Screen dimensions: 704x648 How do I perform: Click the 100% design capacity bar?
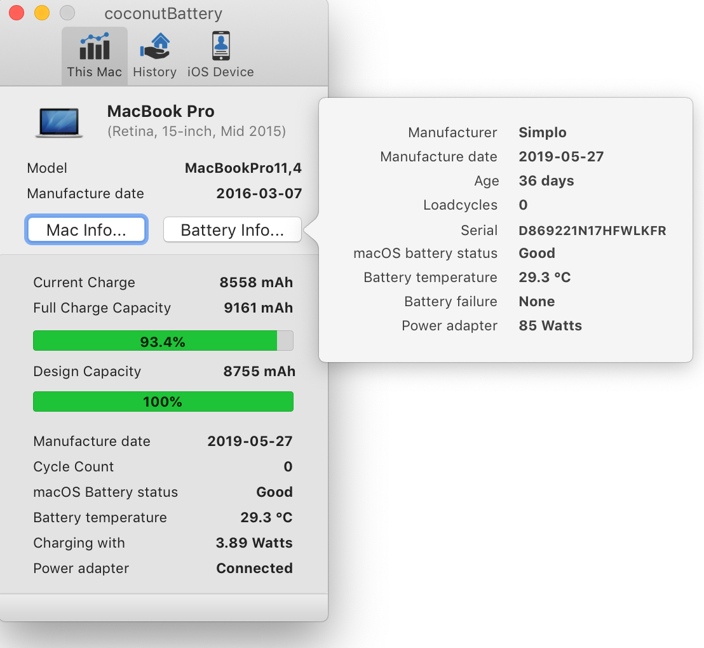tap(163, 402)
